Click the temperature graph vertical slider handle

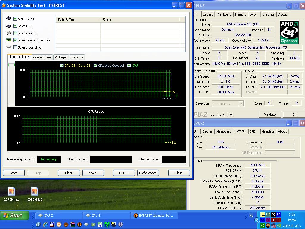pos(12,65)
